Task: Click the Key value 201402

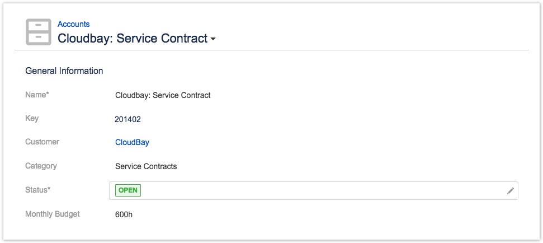Action: coord(128,119)
